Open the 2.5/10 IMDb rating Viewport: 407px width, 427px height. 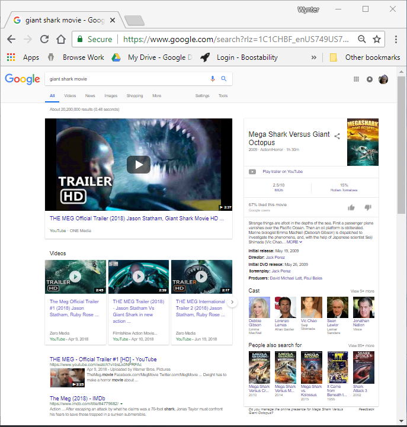[x=278, y=187]
